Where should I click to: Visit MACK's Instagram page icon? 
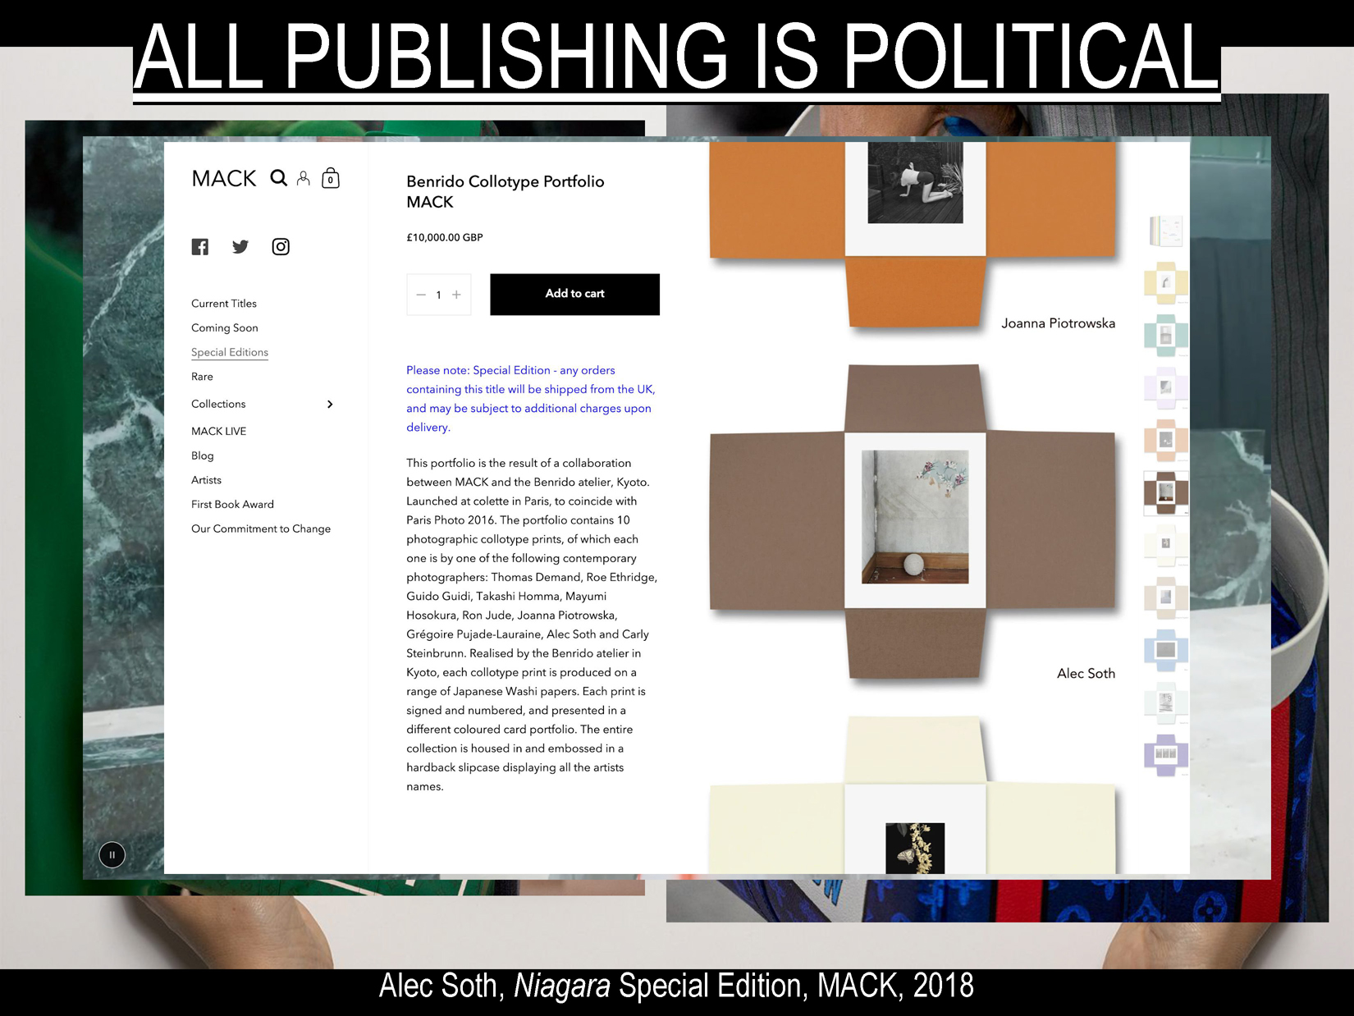coord(281,247)
